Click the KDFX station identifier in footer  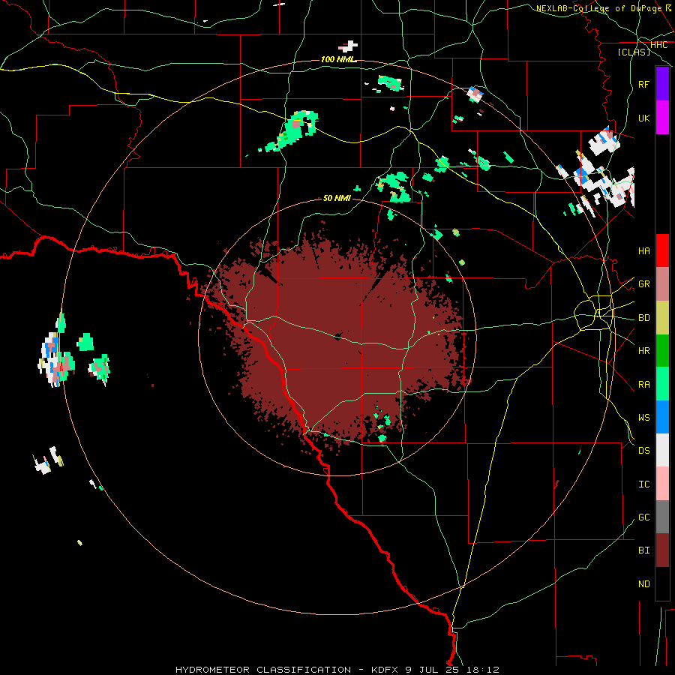point(386,670)
